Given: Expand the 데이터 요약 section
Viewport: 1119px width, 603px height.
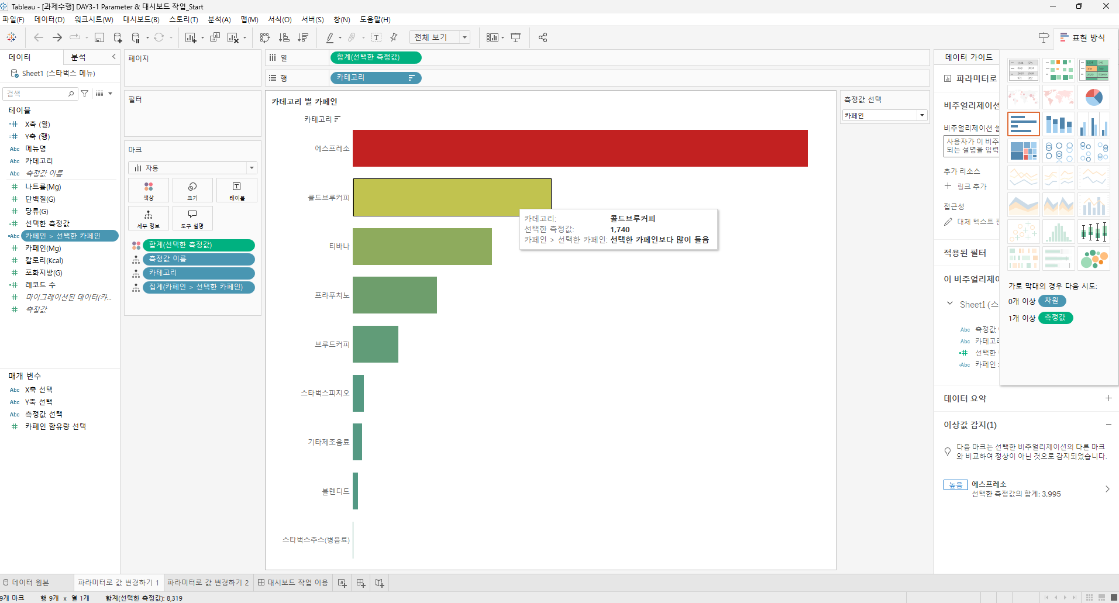Looking at the screenshot, I should pyautogui.click(x=1108, y=398).
